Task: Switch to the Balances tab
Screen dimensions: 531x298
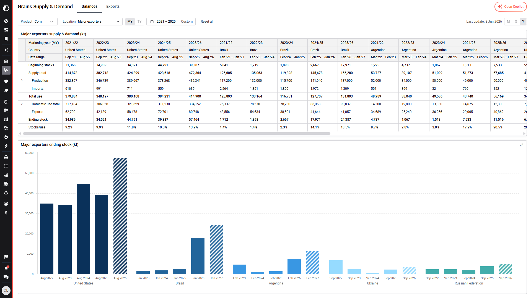Action: coord(89,6)
